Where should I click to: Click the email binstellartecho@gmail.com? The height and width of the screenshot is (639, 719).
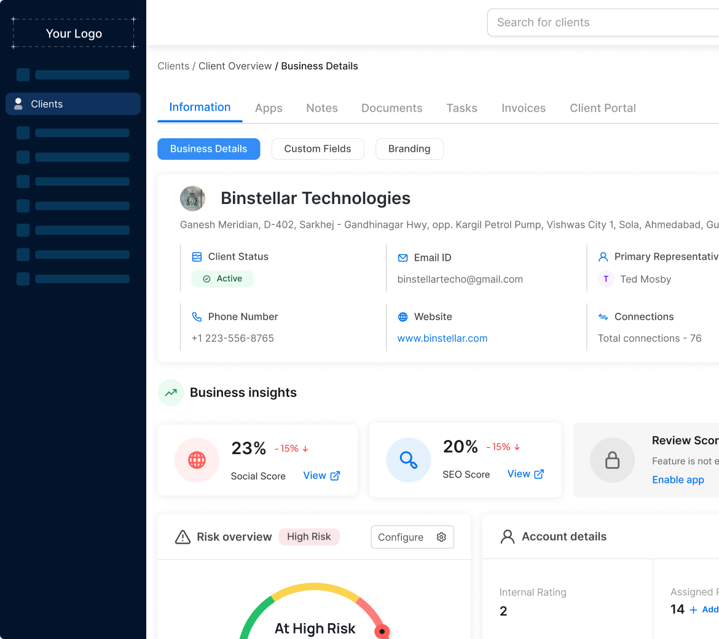point(460,279)
